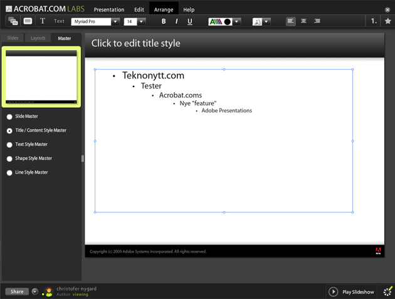Switch to the Master tab
Image resolution: width=395 pixels, height=299 pixels.
pos(65,38)
